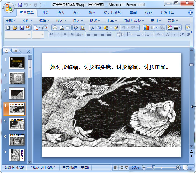
Task: Open font name combo box
Action: 18,35
